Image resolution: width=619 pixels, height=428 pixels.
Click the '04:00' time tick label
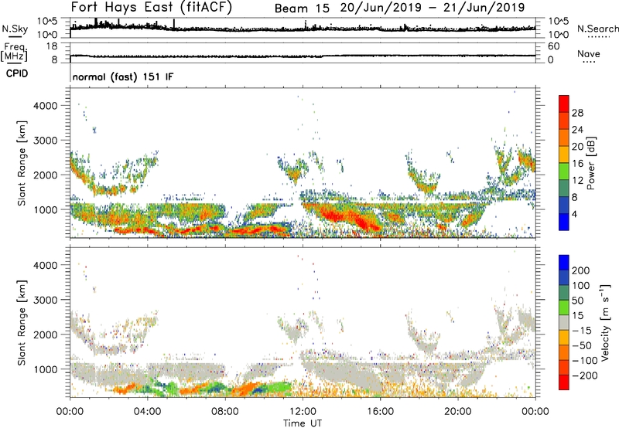[148, 412]
